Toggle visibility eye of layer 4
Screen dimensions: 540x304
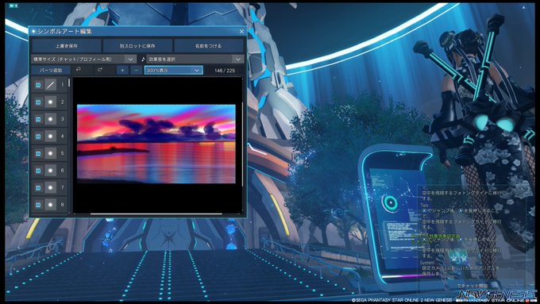(38, 137)
